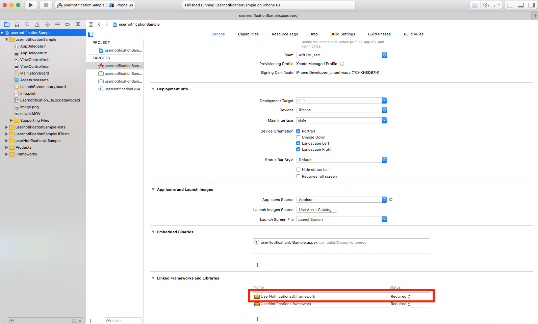The height and width of the screenshot is (324, 538).
Task: Add a new file in navigator
Action: tap(3, 321)
